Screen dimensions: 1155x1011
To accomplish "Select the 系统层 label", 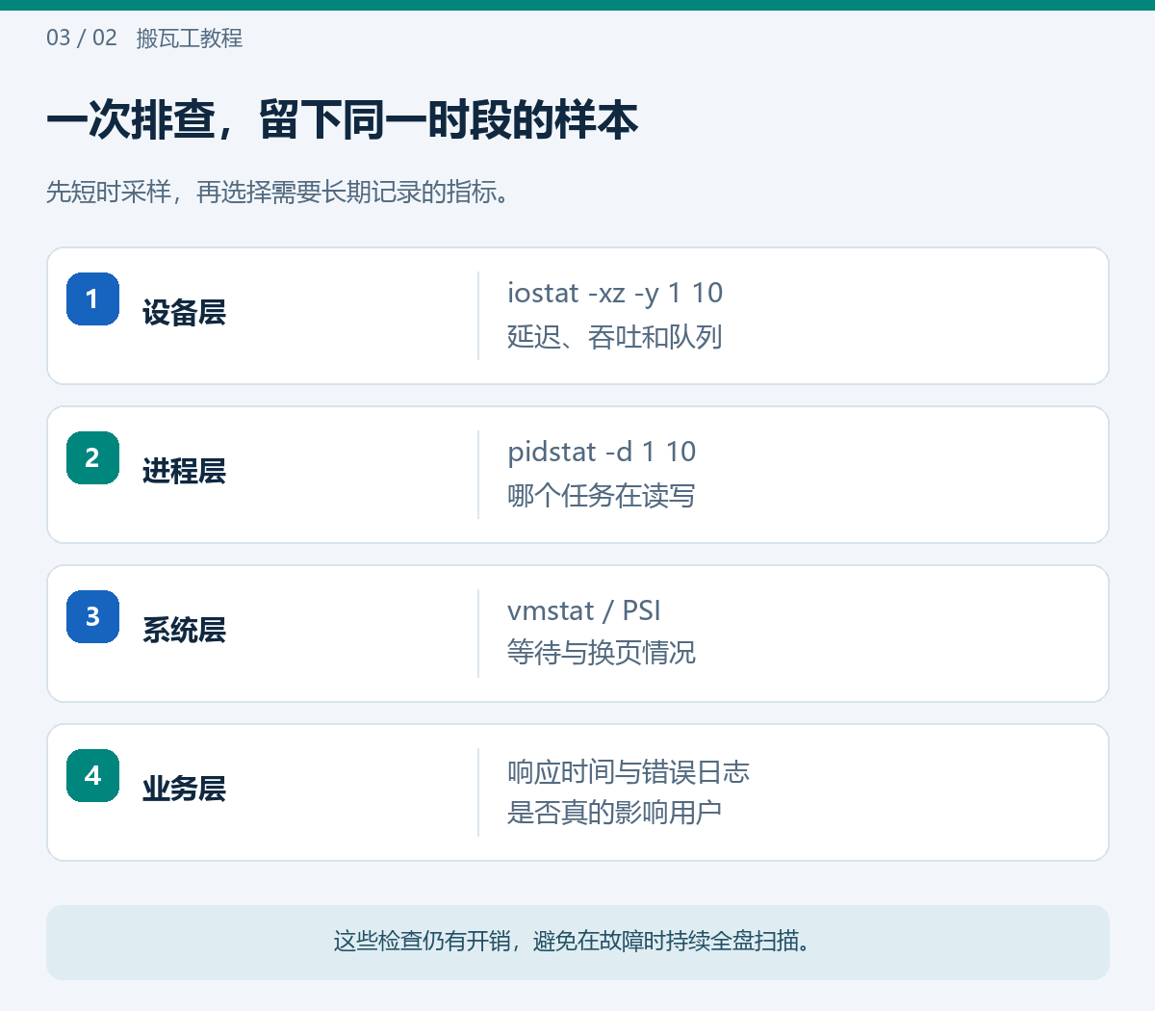I will [x=184, y=631].
